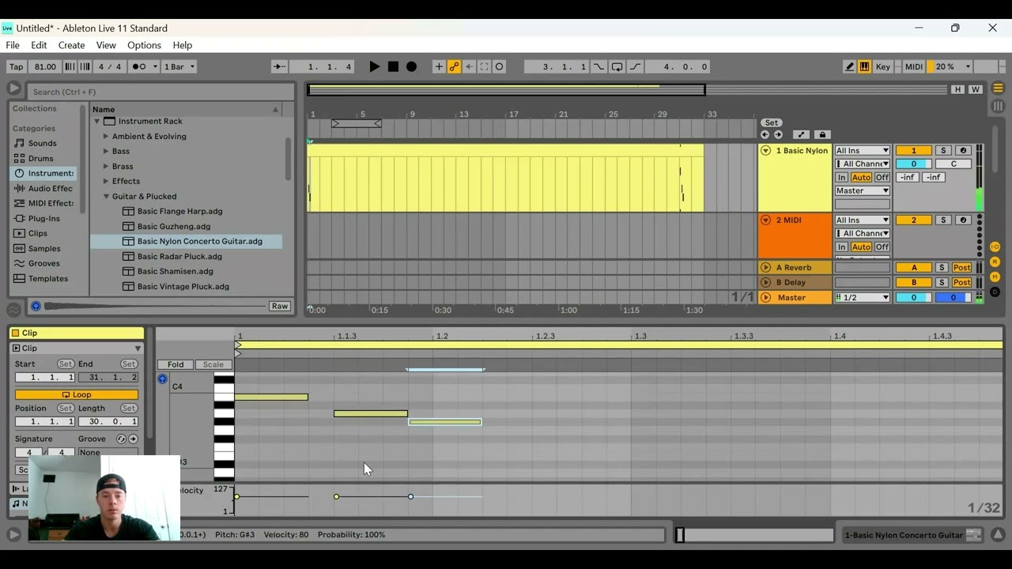Screen dimensions: 1012x569
Task: Click the Session Record circle icon
Action: [499, 66]
